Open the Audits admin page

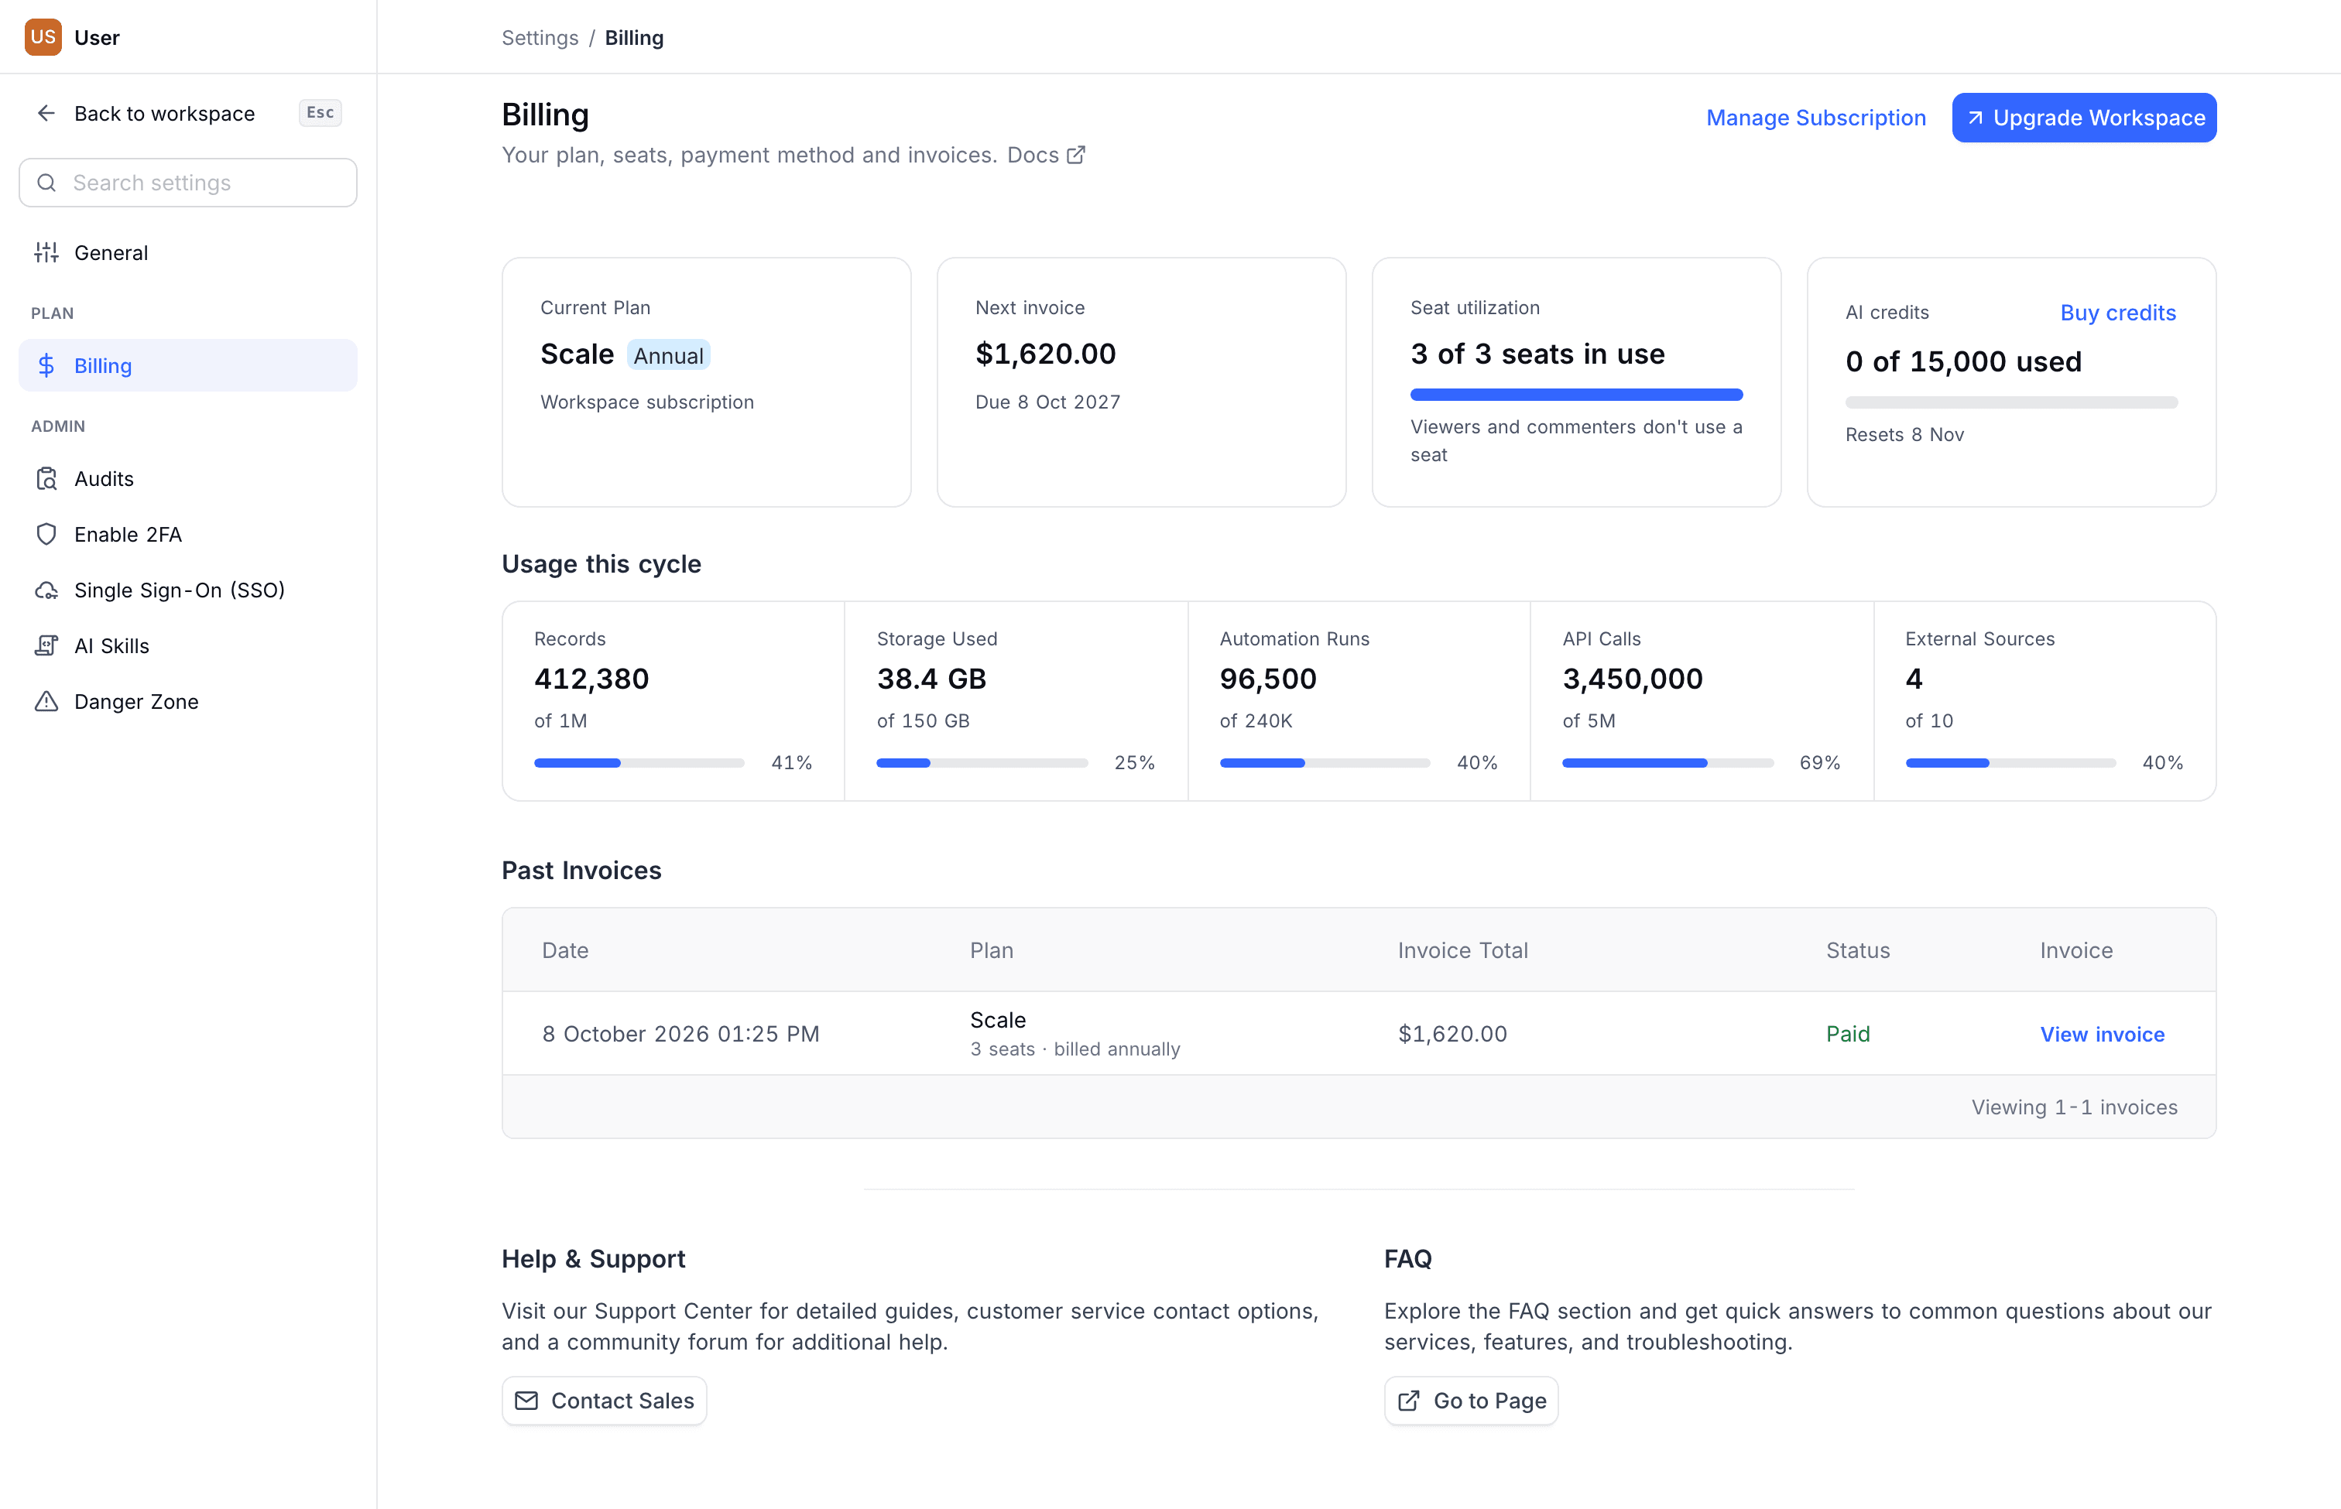pyautogui.click(x=188, y=479)
